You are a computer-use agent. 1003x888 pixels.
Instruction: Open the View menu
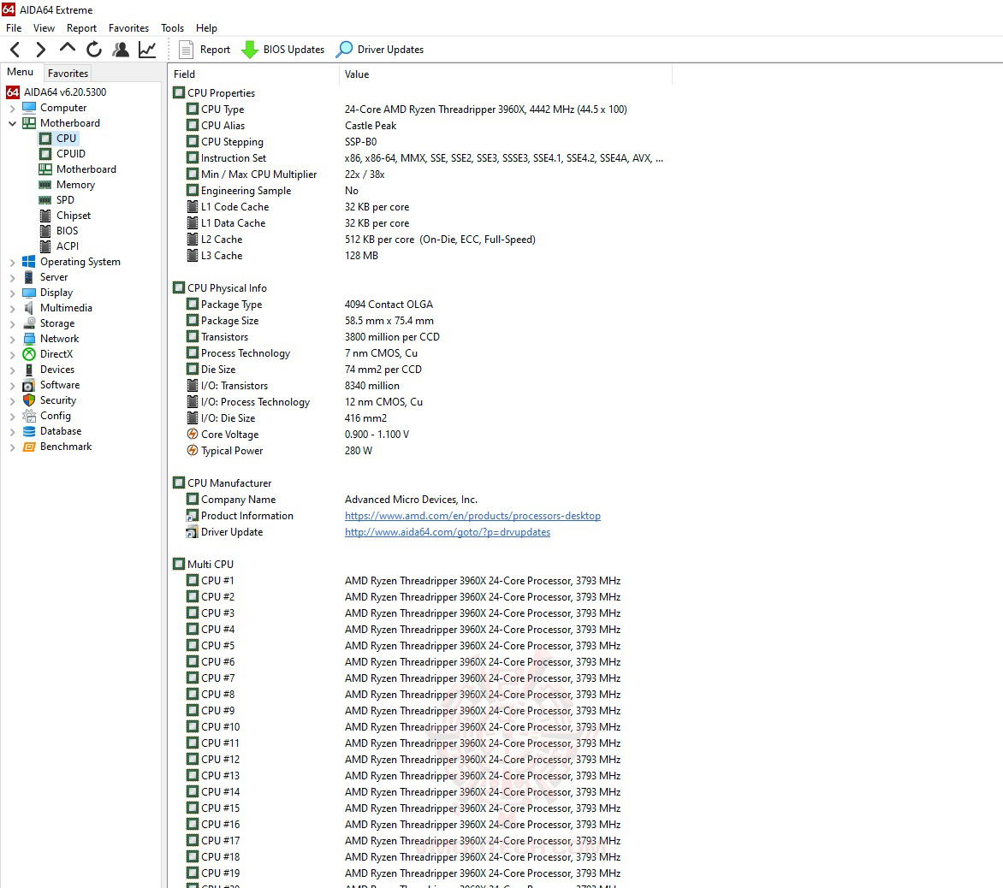pyautogui.click(x=45, y=28)
